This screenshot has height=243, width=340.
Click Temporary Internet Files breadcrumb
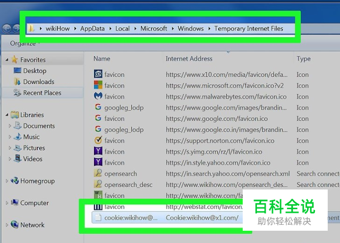(249, 28)
